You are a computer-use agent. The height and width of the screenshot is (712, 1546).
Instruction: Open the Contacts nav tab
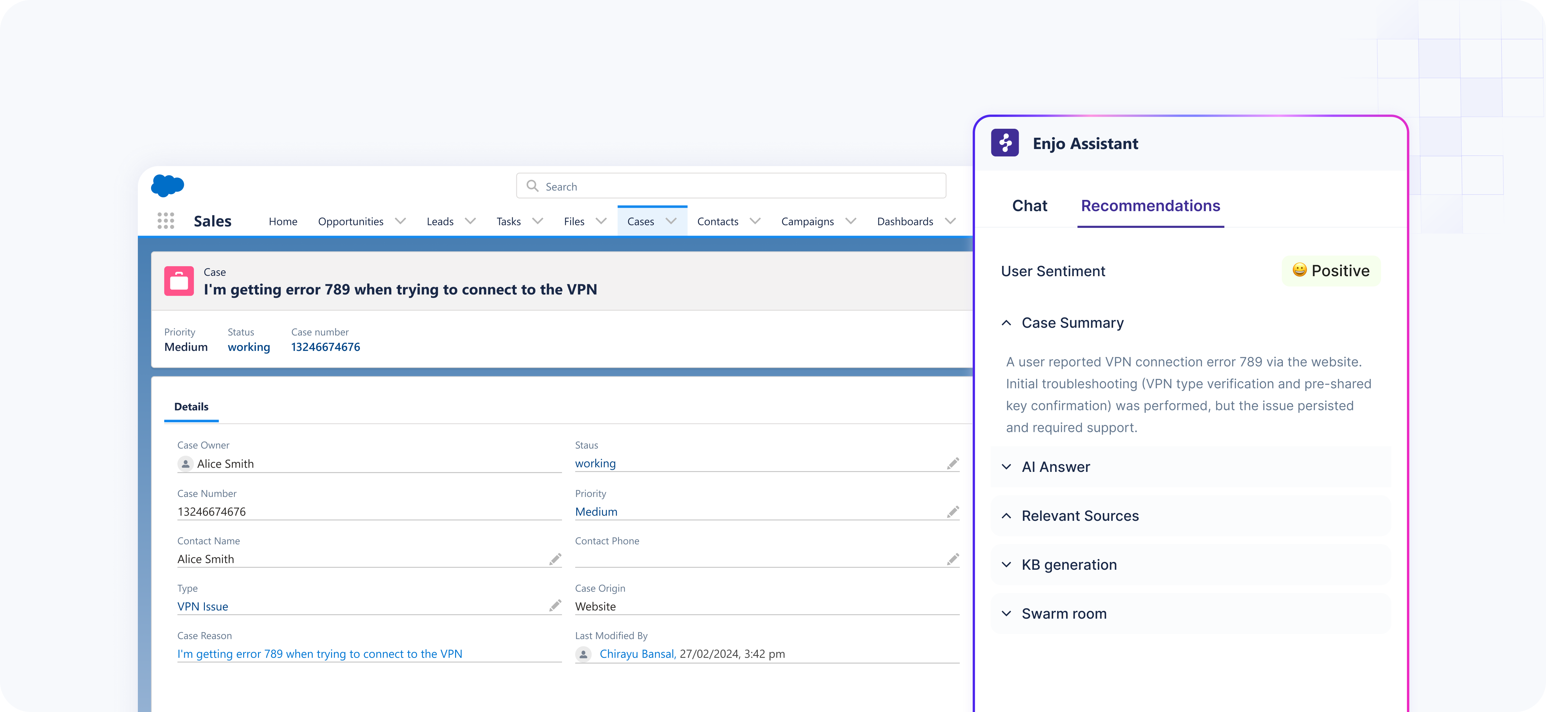coord(718,221)
